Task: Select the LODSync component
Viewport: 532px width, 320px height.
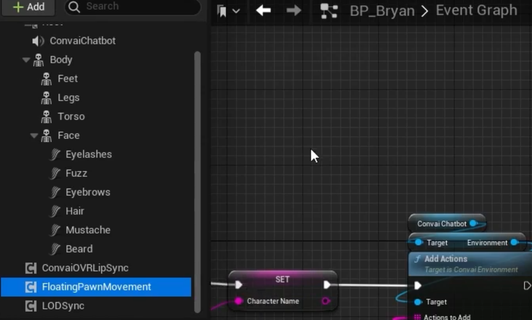Action: click(x=63, y=306)
